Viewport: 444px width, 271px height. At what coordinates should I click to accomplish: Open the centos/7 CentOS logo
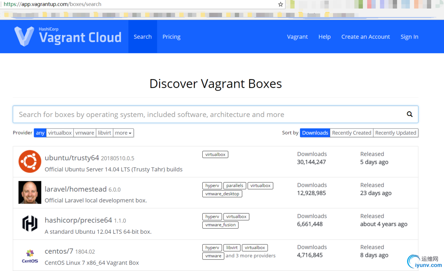point(30,256)
